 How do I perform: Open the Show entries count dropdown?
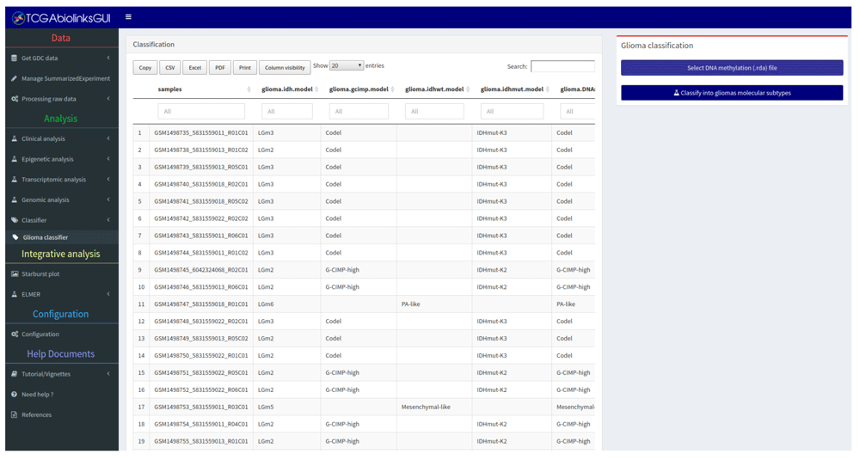346,66
